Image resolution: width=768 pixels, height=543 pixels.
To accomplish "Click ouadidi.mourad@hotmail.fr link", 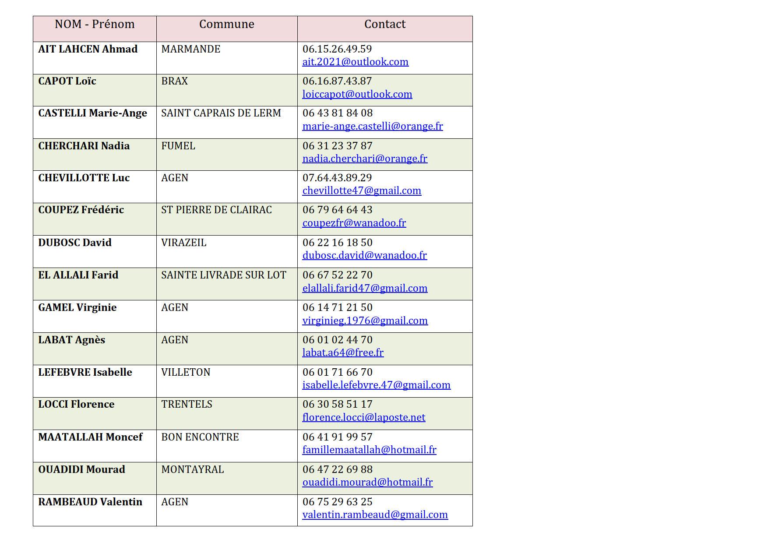I will click(x=367, y=482).
